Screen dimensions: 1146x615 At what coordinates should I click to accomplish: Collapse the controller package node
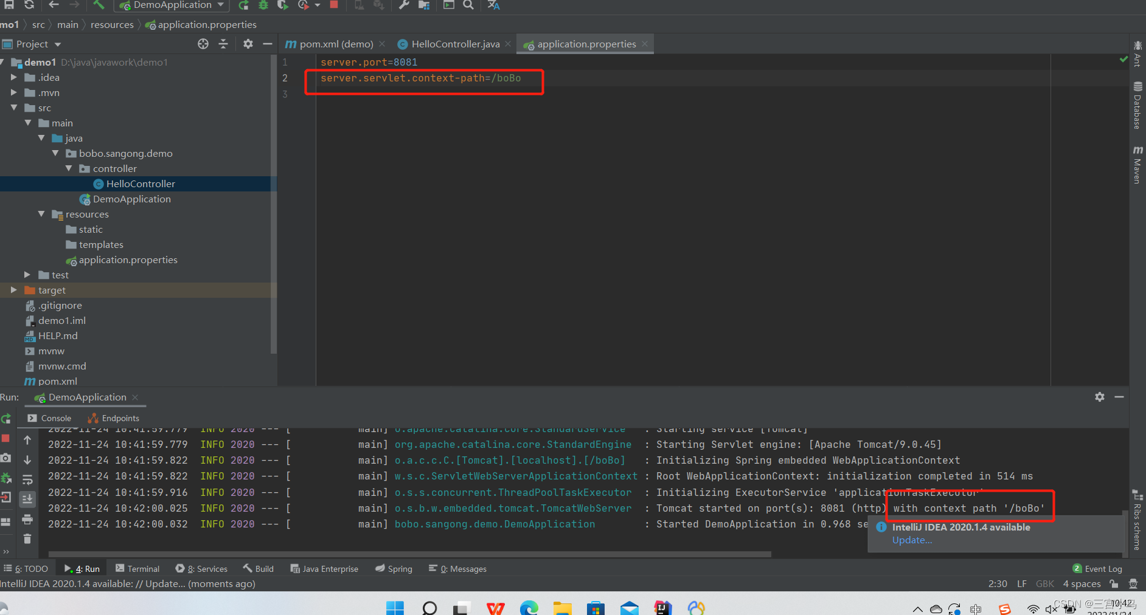click(x=70, y=168)
